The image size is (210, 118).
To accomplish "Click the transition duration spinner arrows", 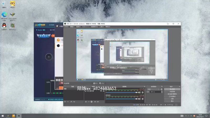I will [162, 92].
